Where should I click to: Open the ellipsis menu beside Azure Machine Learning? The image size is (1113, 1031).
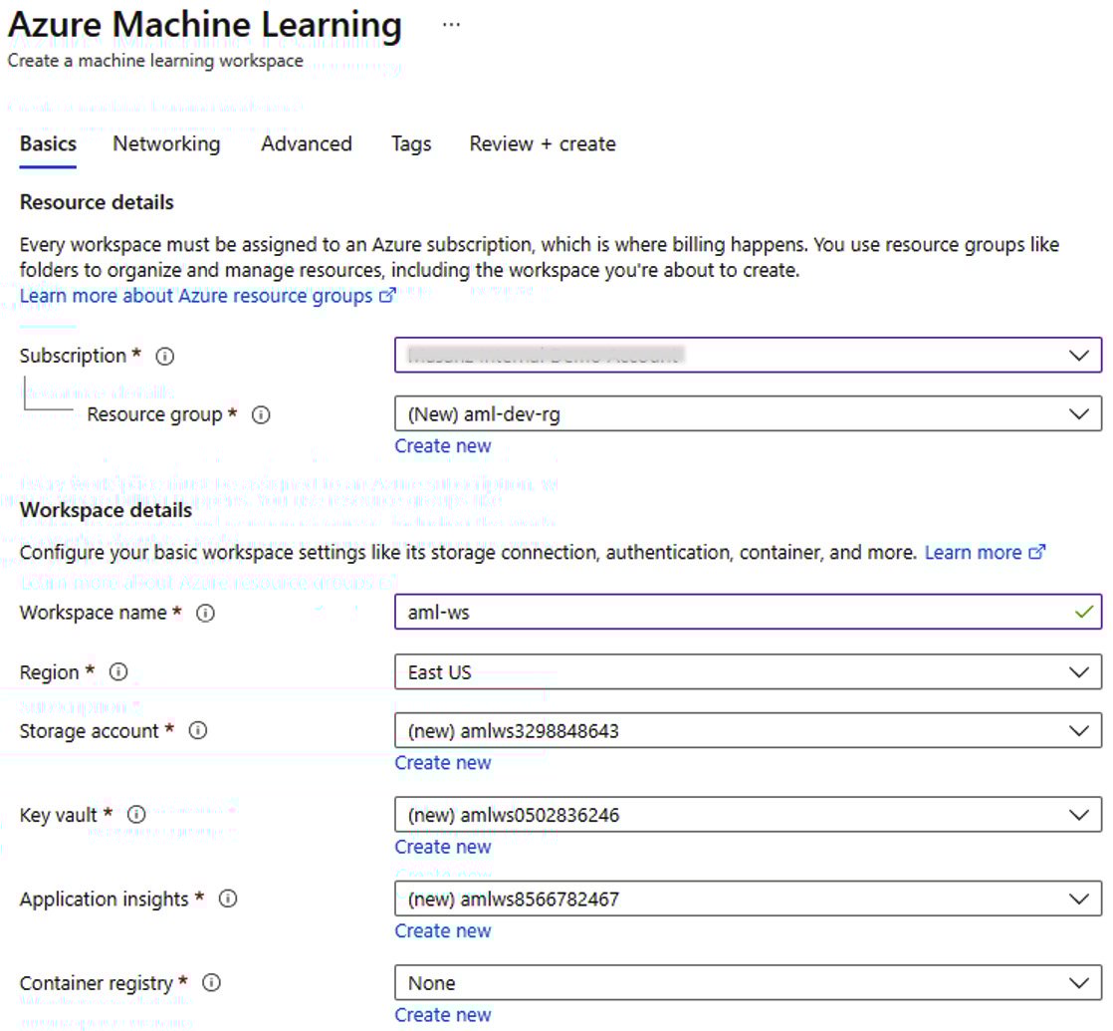coord(451,25)
